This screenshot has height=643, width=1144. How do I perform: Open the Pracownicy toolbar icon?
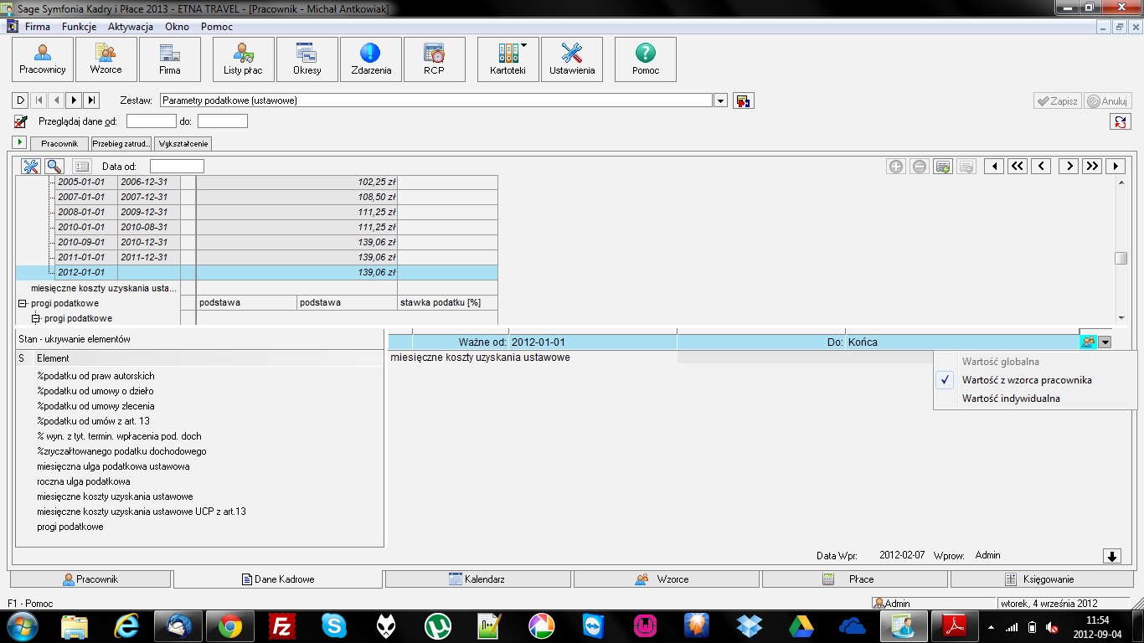pos(43,59)
